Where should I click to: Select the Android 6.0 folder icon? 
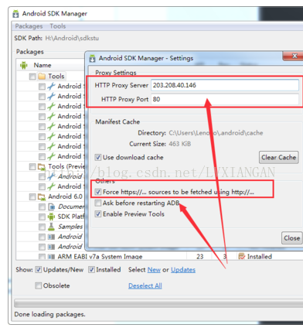(x=42, y=197)
